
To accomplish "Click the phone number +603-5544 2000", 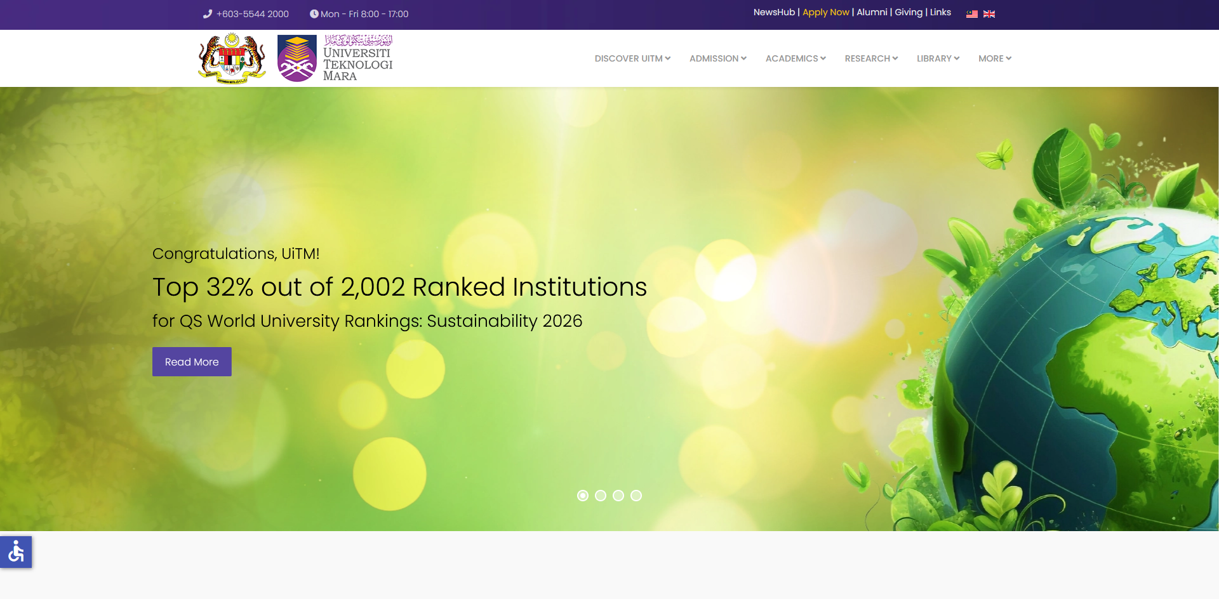I will point(253,14).
